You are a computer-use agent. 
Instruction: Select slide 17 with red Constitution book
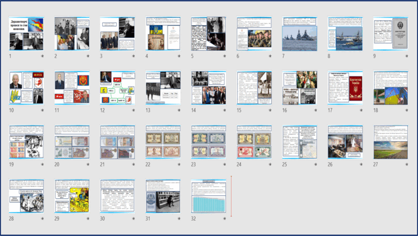click(x=345, y=88)
